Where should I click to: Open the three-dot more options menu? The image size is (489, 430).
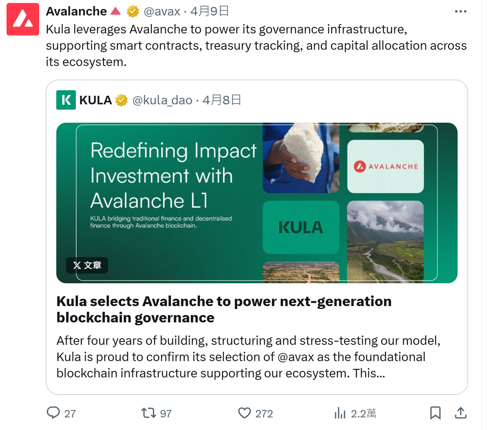tap(460, 11)
